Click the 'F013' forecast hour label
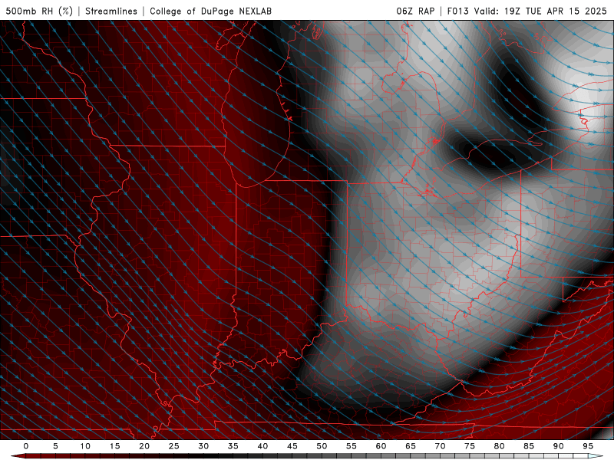 (x=457, y=11)
